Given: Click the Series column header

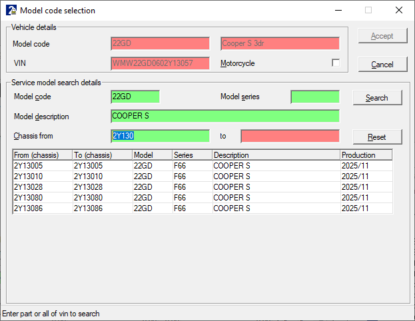Looking at the screenshot, I should click(191, 155).
